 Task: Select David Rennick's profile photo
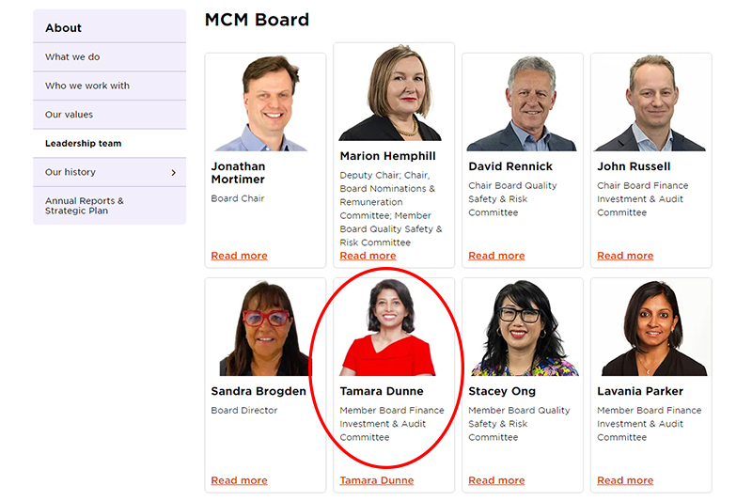pos(523,102)
